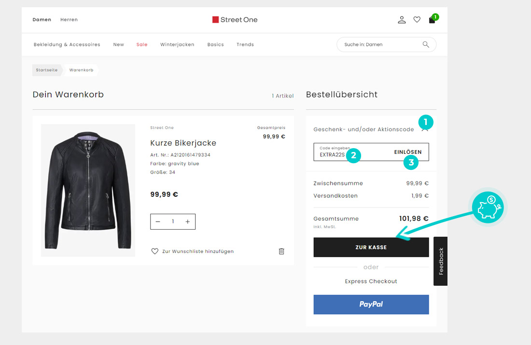
Task: Proceed with Zur Kasse button
Action: (371, 247)
